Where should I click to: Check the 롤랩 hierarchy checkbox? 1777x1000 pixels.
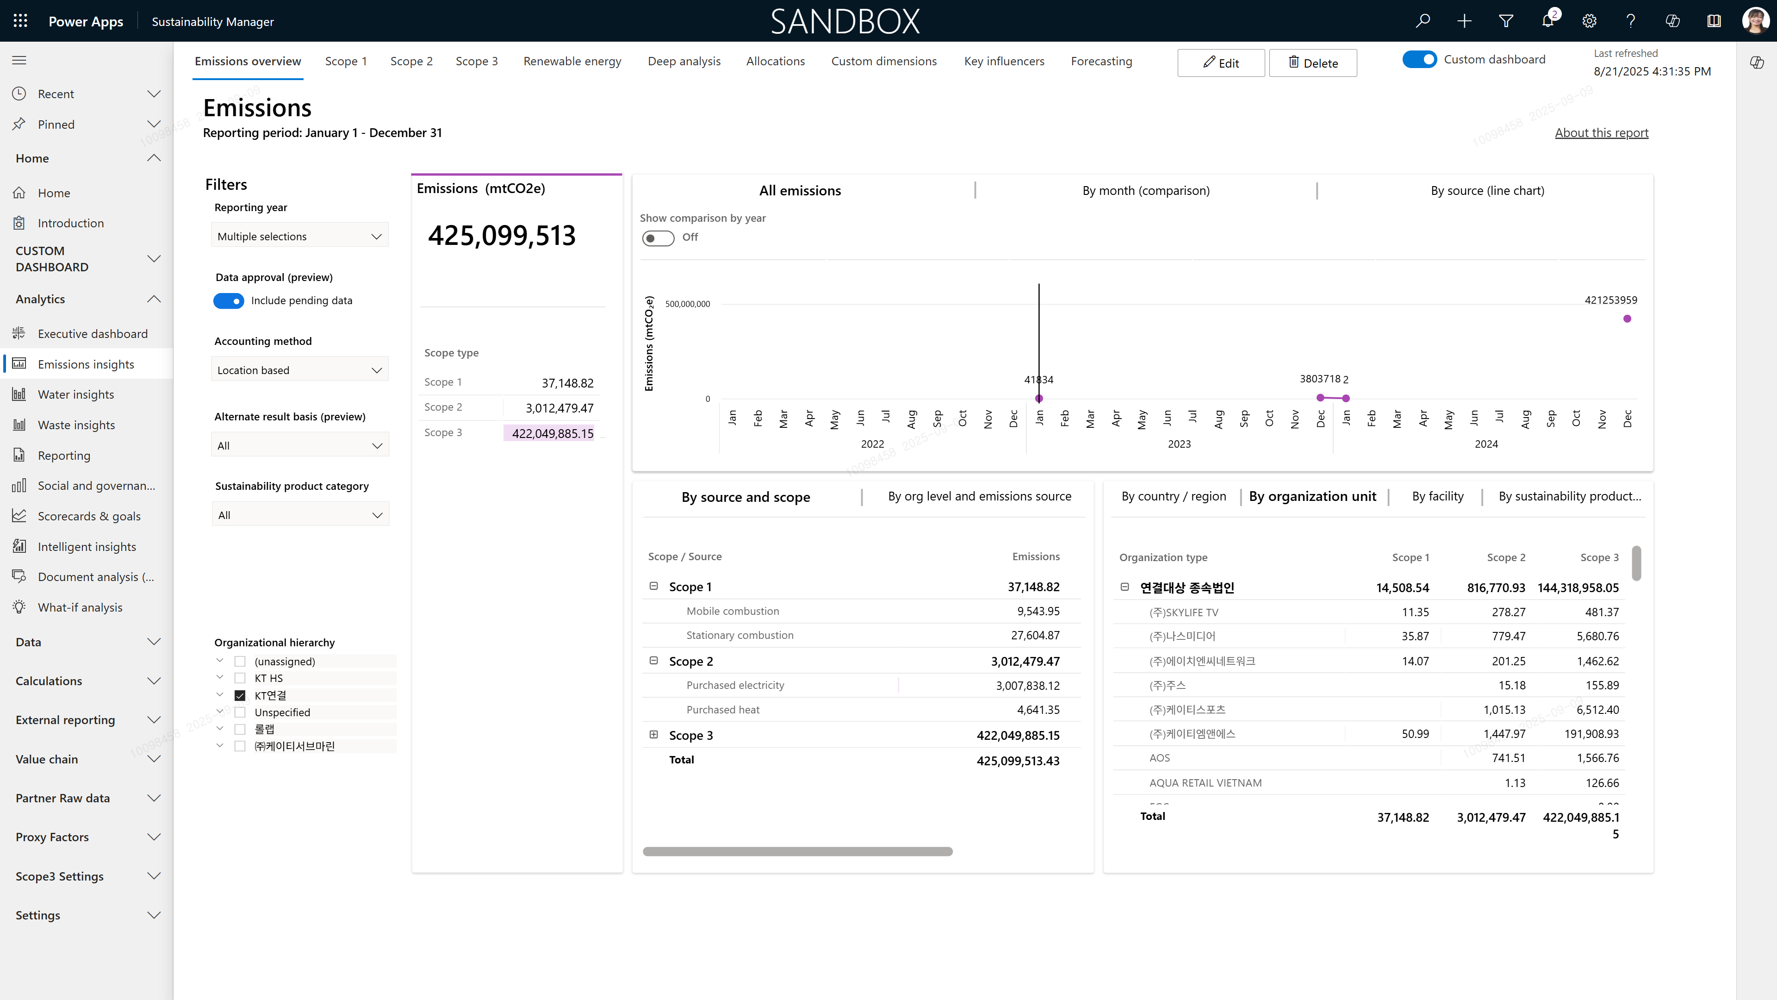point(240,729)
